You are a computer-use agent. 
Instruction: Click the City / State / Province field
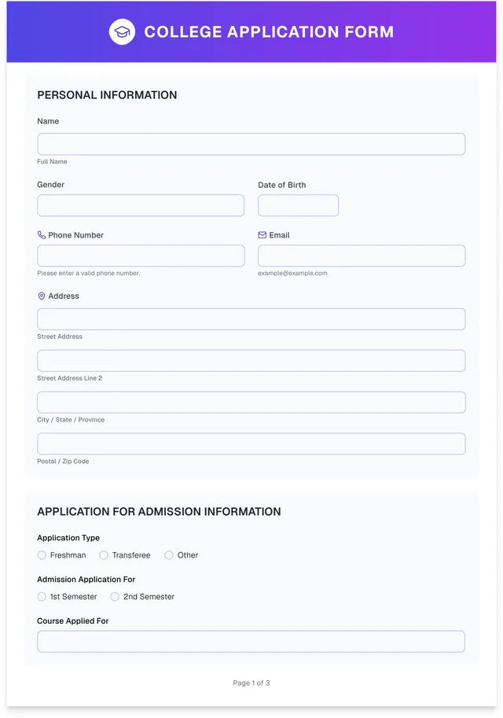(251, 402)
